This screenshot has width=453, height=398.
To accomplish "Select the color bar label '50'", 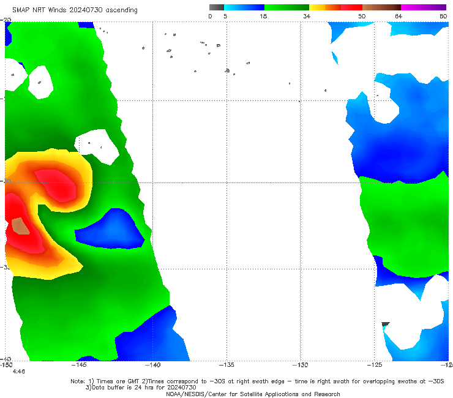I will pos(362,16).
